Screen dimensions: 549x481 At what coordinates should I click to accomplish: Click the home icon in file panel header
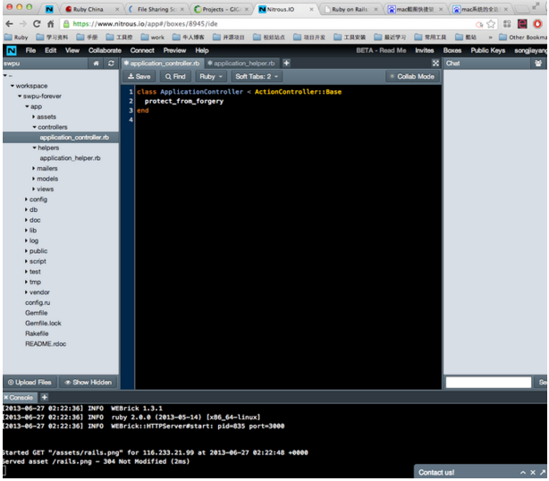97,63
